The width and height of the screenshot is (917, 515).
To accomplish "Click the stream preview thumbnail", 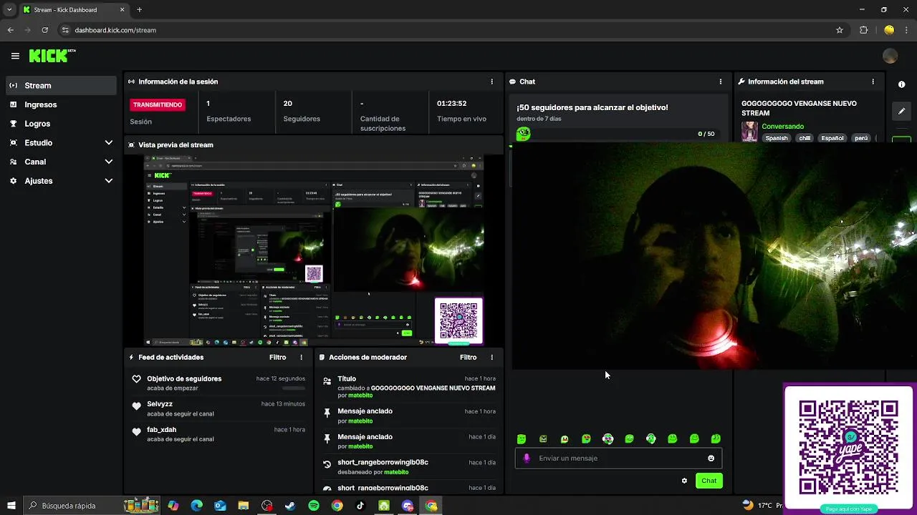I will pyautogui.click(x=314, y=250).
